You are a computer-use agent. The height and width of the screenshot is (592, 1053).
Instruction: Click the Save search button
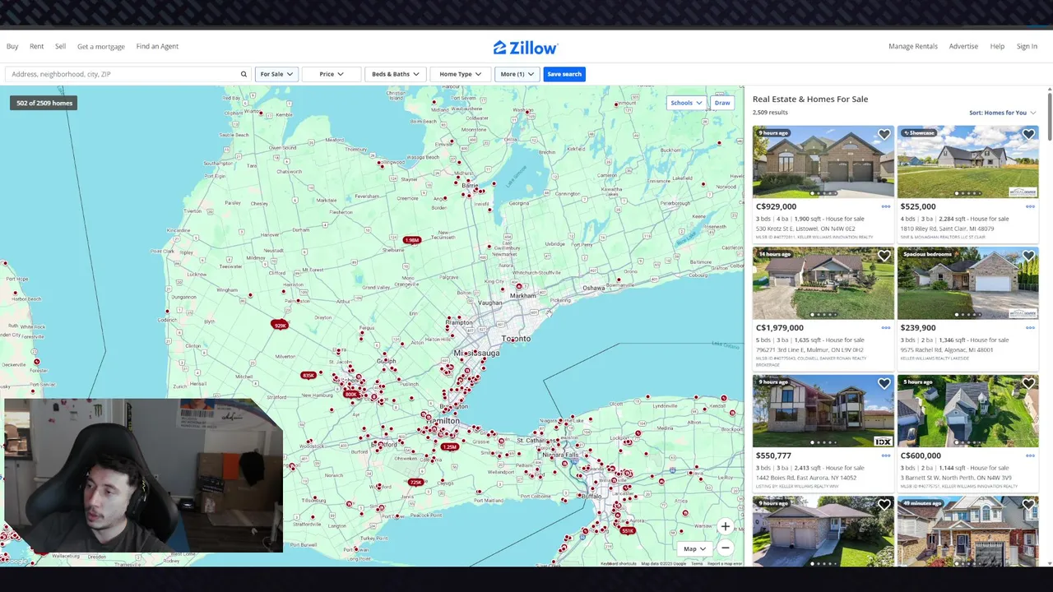564,74
